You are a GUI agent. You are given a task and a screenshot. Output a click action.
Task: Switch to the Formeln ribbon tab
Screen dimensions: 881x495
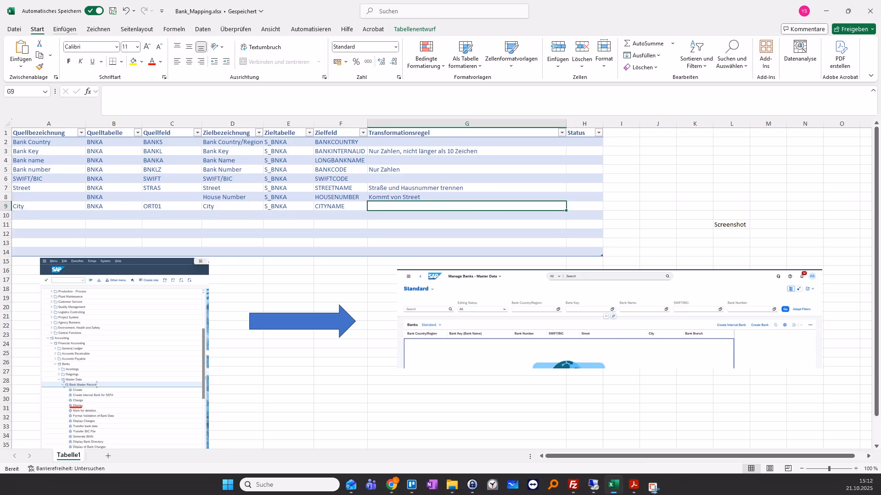pos(174,29)
